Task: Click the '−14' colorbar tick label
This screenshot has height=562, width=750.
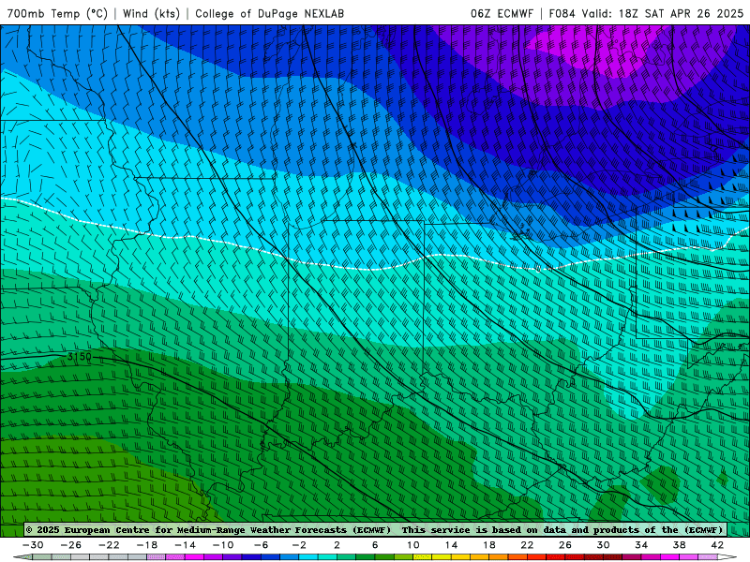Action: point(185,545)
